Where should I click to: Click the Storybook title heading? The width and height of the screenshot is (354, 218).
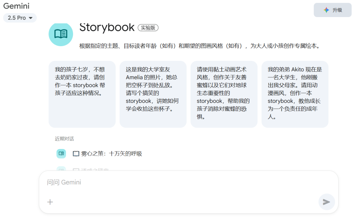pos(107,27)
